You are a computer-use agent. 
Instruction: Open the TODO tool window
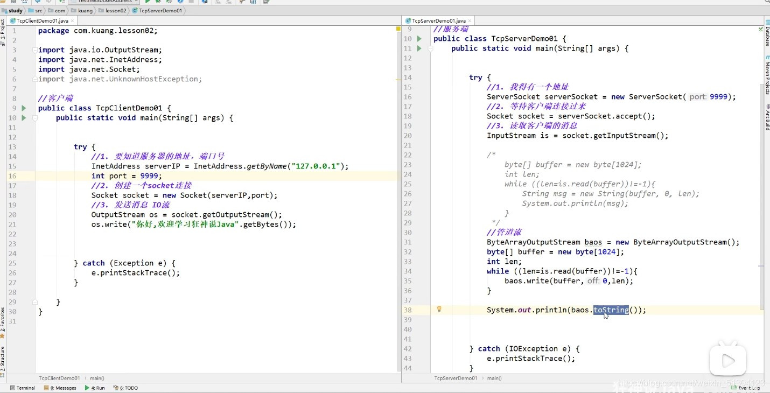[125, 388]
